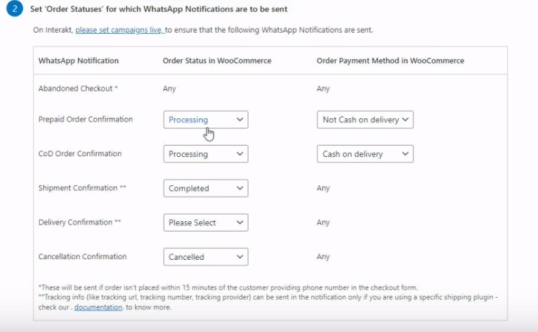
Task: Open Prepaid Order Confirmation status dropdown
Action: tap(206, 120)
